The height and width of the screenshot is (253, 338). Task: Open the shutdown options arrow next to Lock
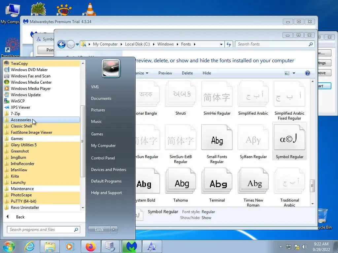pyautogui.click(x=114, y=230)
